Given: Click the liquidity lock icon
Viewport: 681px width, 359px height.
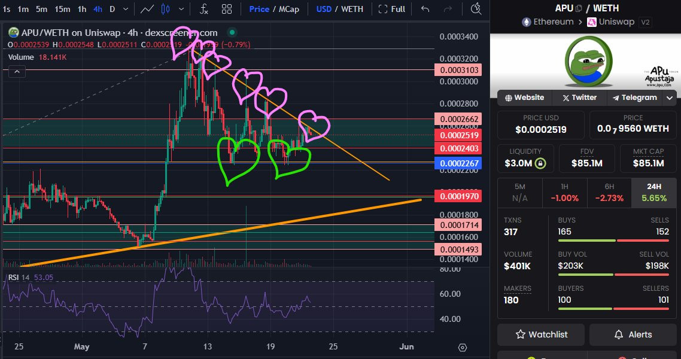Looking at the screenshot, I should pyautogui.click(x=541, y=164).
